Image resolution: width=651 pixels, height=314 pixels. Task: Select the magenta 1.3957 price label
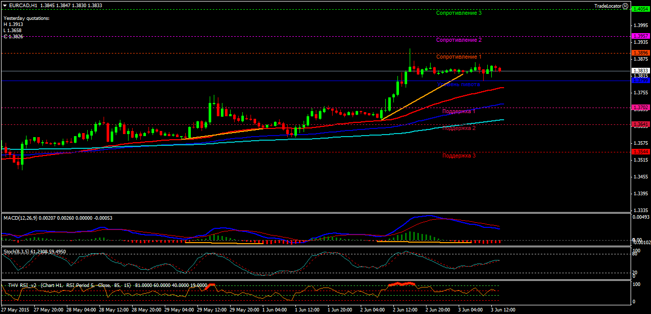click(640, 36)
